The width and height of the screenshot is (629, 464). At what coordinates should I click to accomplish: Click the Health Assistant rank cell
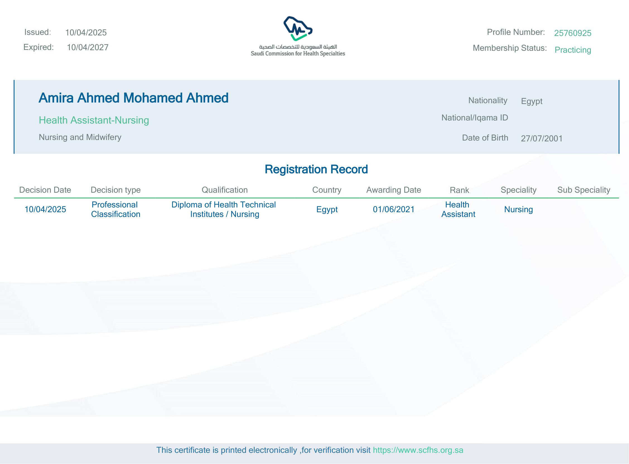click(x=458, y=209)
